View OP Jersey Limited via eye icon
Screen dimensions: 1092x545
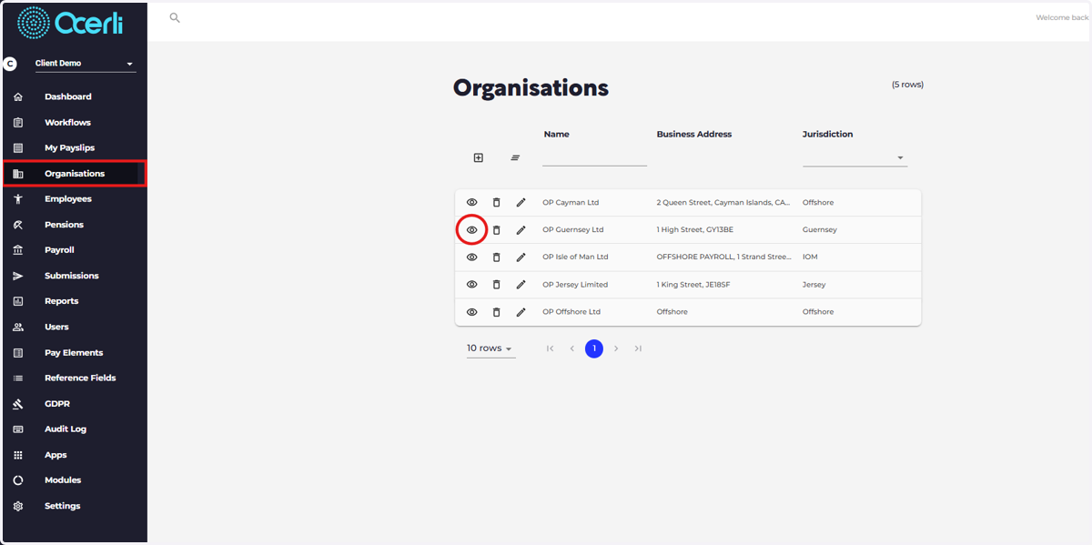472,285
